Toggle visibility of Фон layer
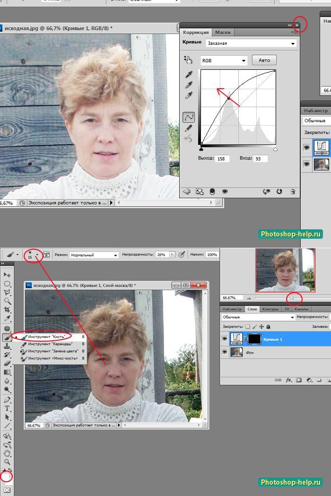This screenshot has height=496, width=331. pyautogui.click(x=225, y=352)
